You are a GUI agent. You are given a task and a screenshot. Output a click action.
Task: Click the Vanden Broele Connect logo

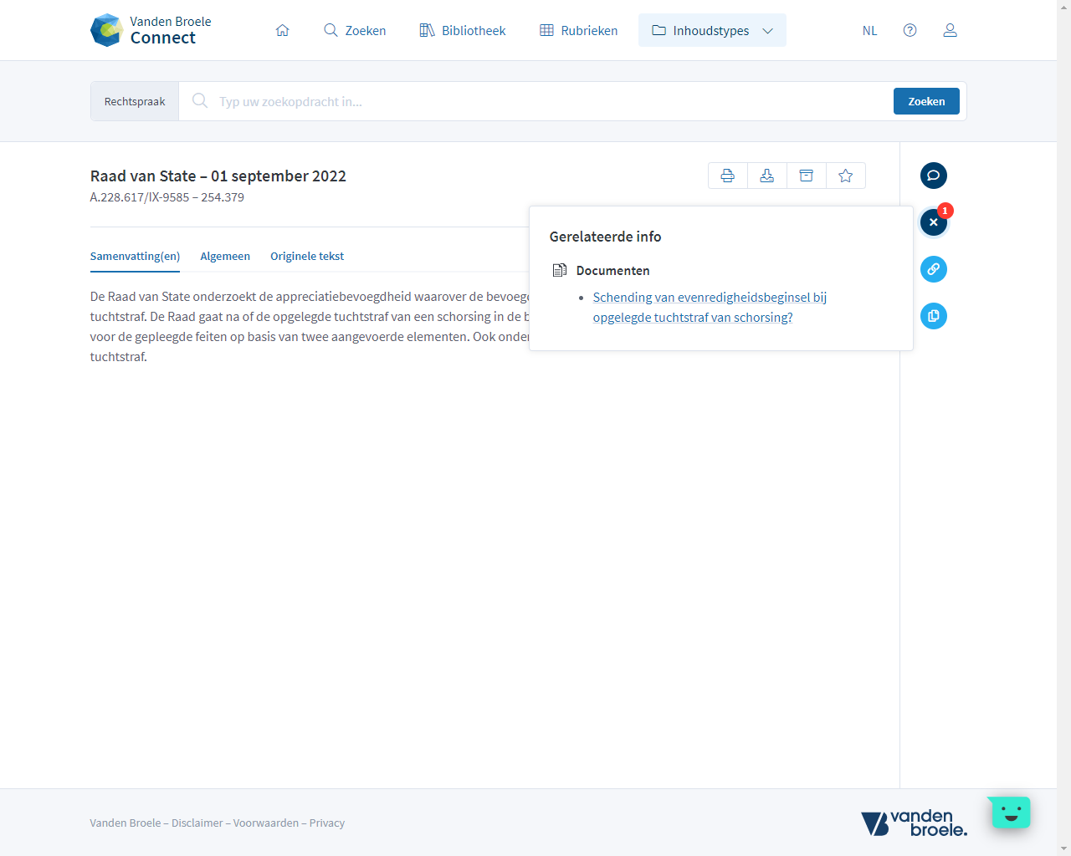[151, 30]
